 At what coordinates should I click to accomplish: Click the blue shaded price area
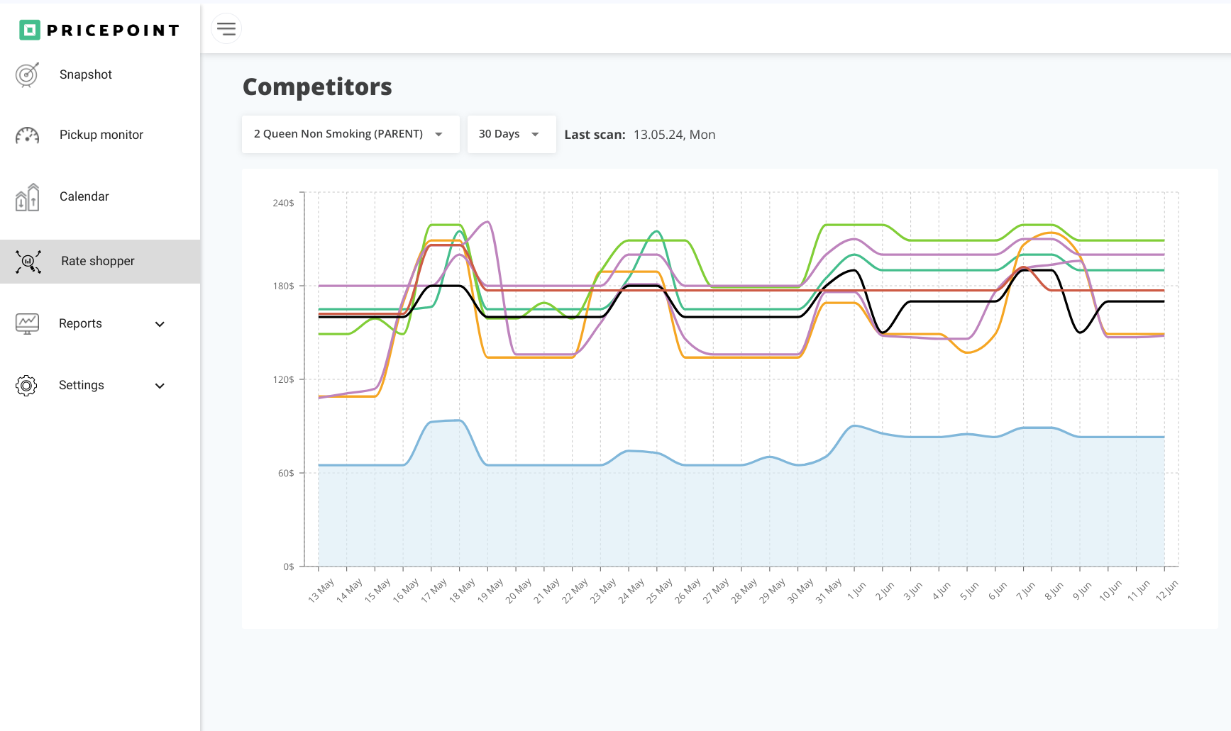pos(639,518)
